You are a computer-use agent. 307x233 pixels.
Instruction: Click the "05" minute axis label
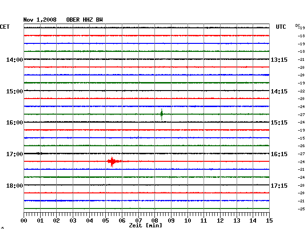click(105, 221)
